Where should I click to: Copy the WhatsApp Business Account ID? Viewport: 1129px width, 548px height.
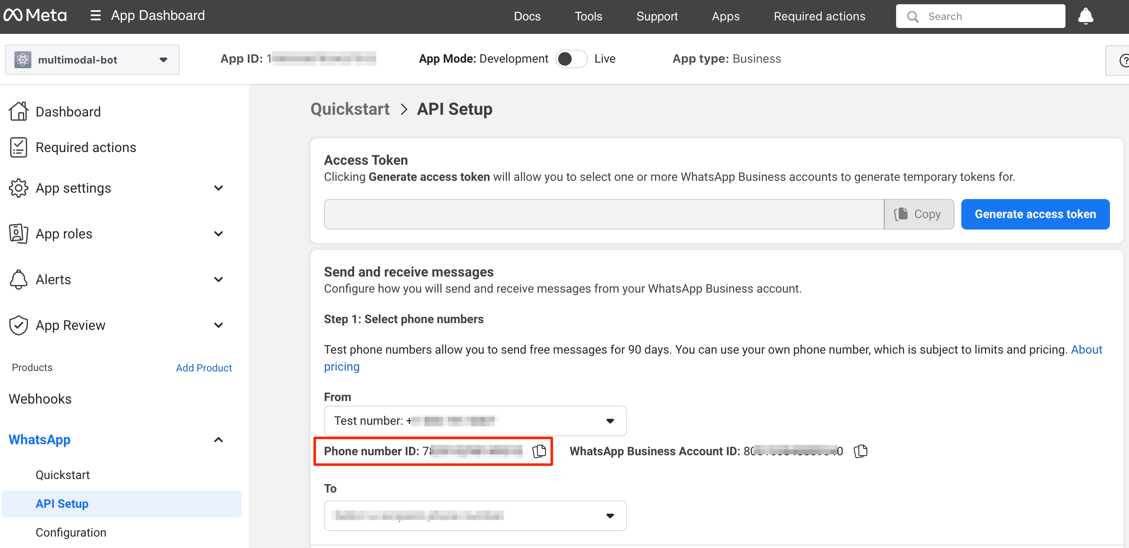coord(860,451)
